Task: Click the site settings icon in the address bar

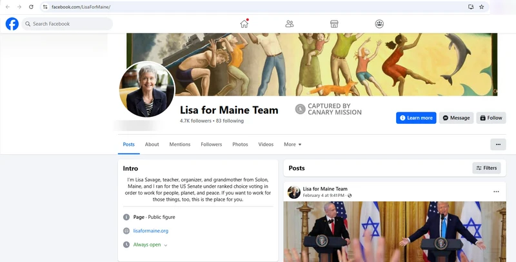Action: pyautogui.click(x=45, y=7)
